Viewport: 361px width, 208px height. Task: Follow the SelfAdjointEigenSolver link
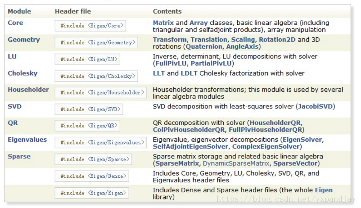[191, 146]
